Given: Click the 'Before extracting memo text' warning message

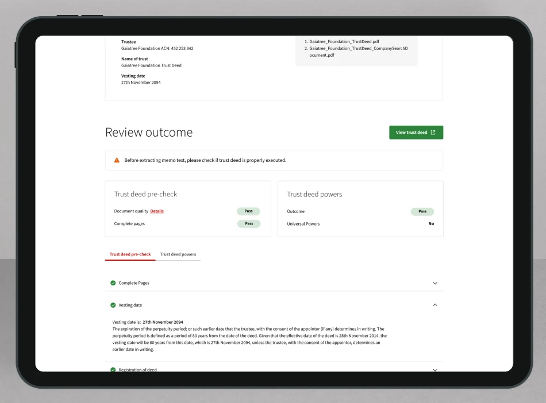Looking at the screenshot, I should (205, 160).
